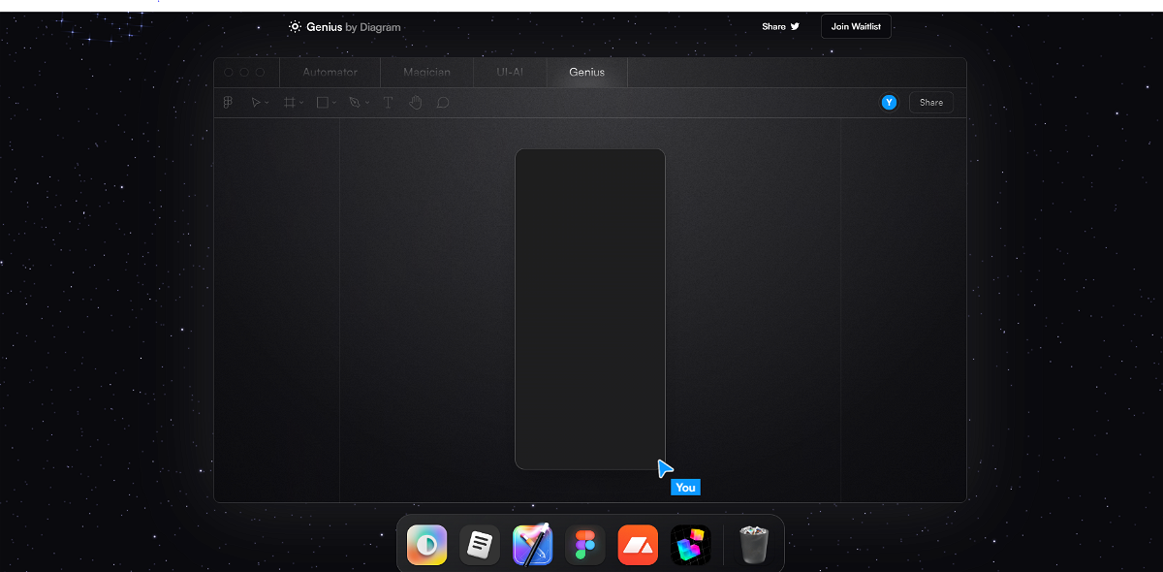Click the blue You cursor label
The width and height of the screenshot is (1163, 572).
685,488
